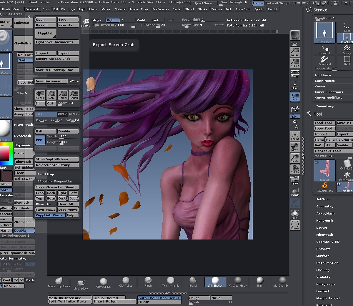353x306 pixels.
Task: Toggle Persp perspective view icon
Action: 295,74
